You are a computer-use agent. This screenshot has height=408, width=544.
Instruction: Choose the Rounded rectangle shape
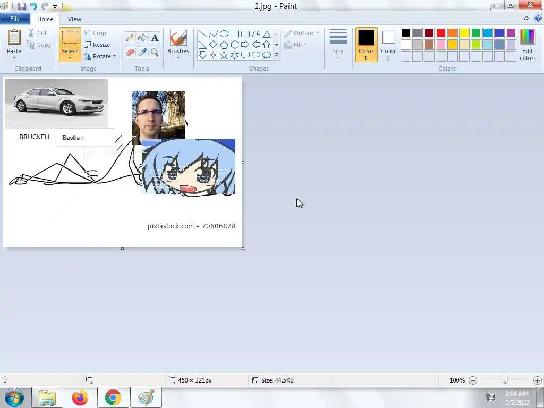click(x=245, y=34)
